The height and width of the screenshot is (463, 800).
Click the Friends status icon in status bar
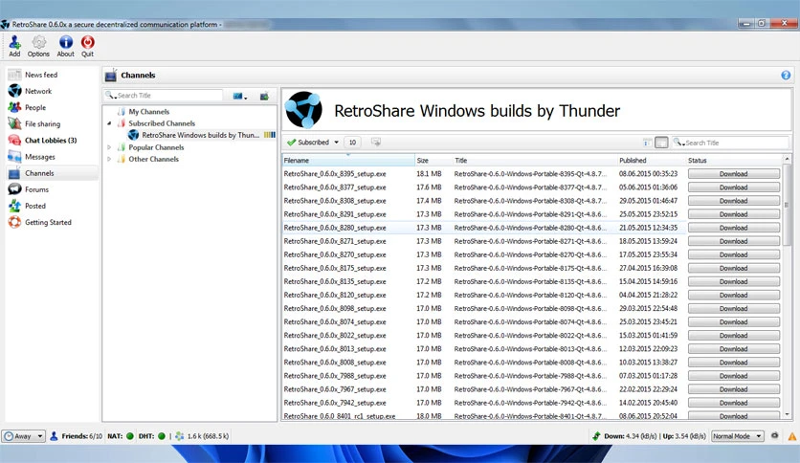54,436
